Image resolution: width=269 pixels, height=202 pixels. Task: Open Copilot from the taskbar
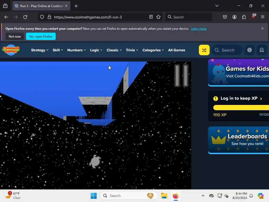(261, 196)
